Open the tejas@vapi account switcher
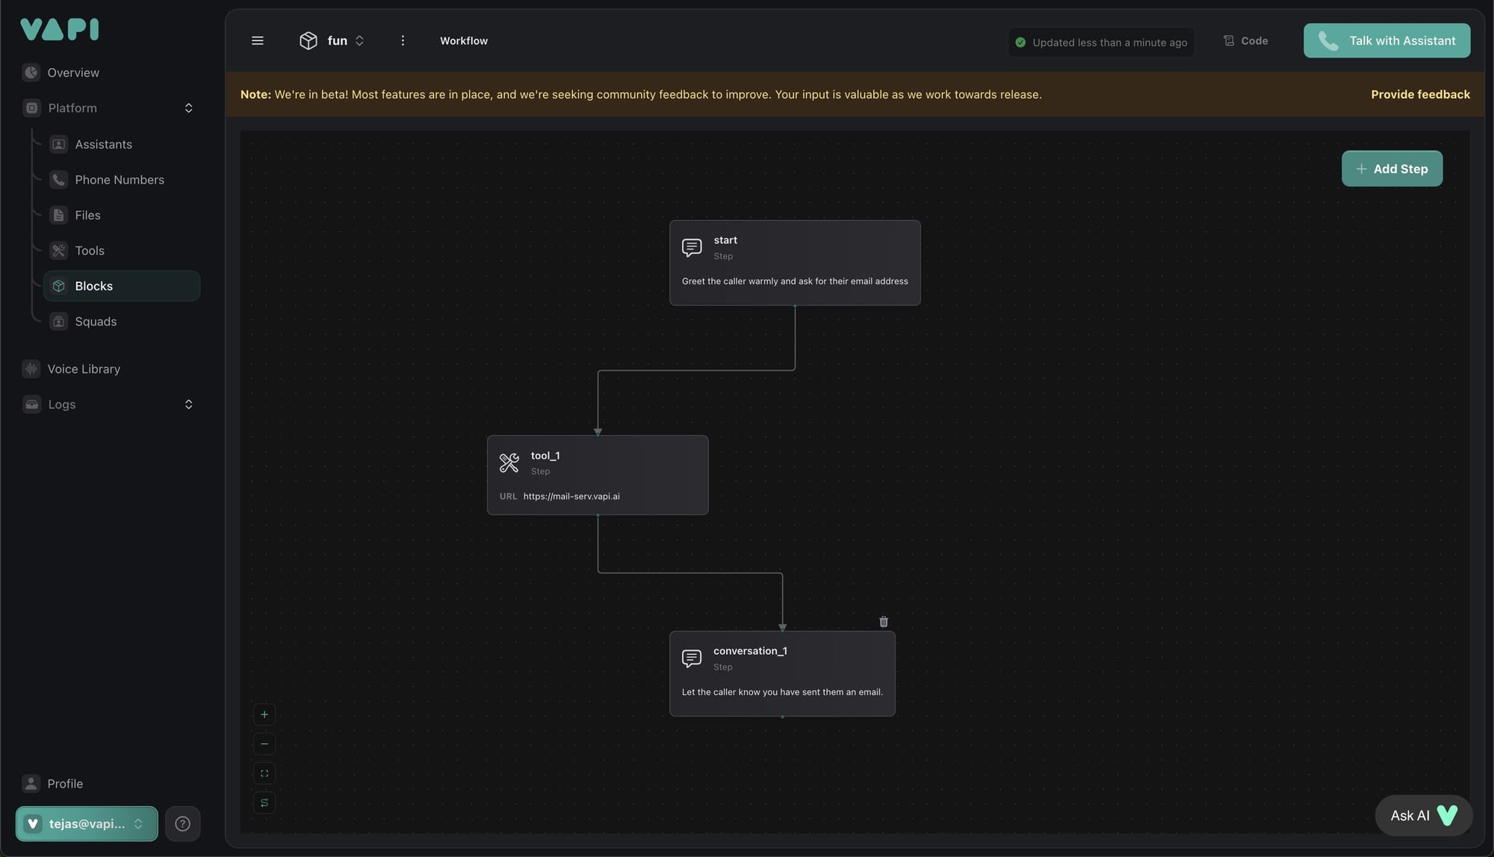 (87, 824)
